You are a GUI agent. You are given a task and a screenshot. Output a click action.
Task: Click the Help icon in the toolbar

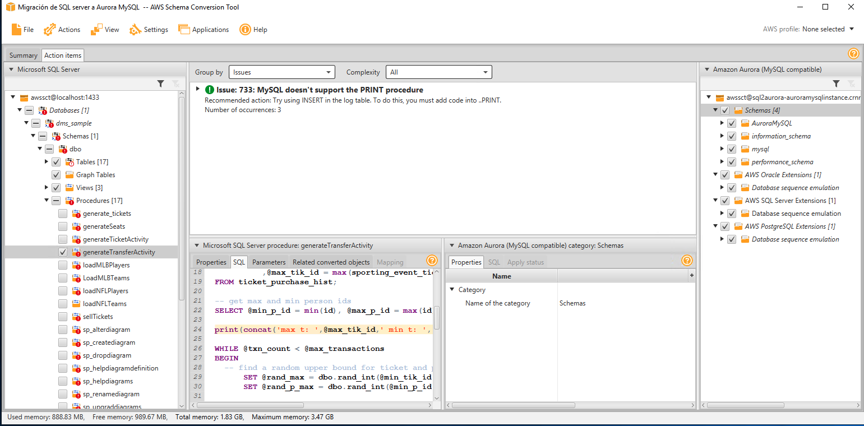tap(245, 30)
